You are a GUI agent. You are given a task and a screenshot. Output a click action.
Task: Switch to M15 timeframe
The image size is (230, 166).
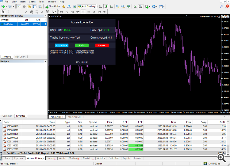pos(72,12)
